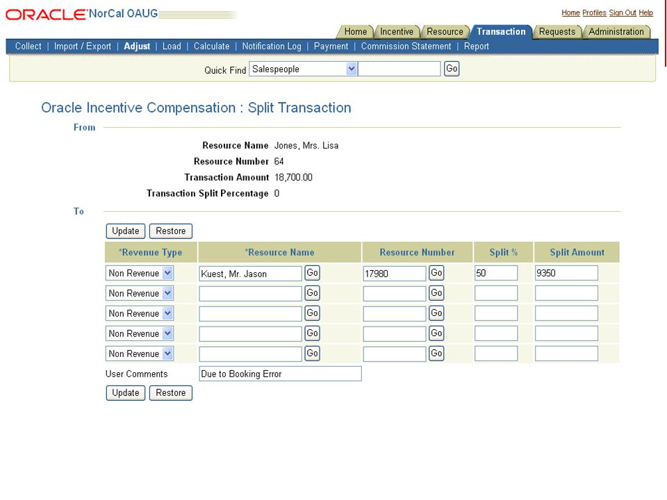
Task: Open the Collect submenu
Action: (x=28, y=47)
